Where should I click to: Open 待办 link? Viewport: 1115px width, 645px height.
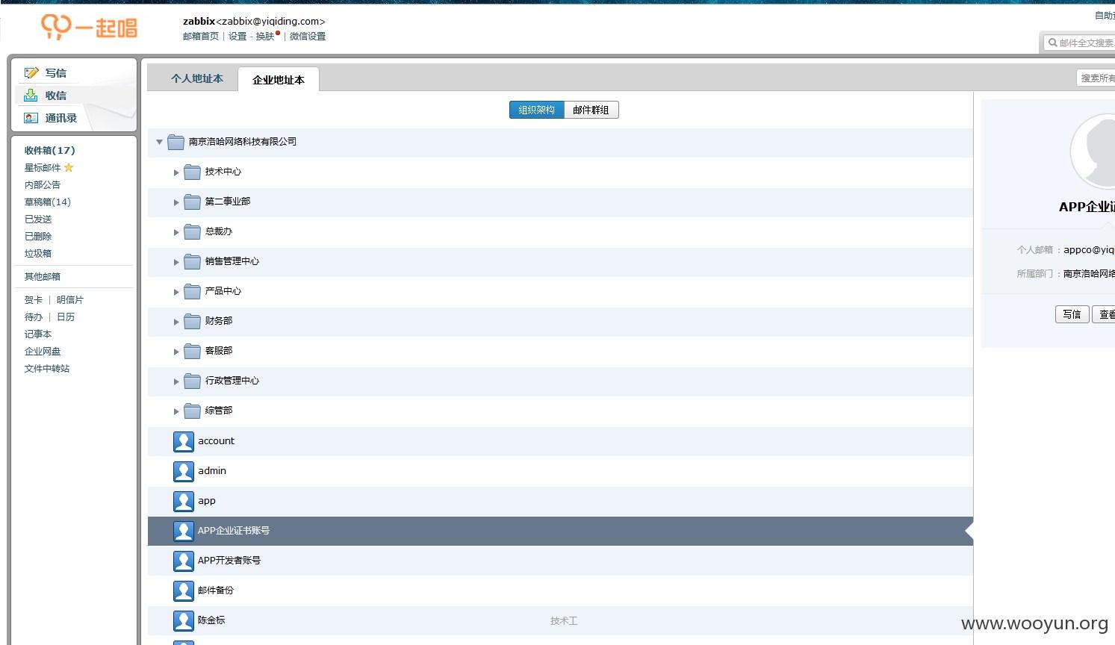tap(34, 317)
